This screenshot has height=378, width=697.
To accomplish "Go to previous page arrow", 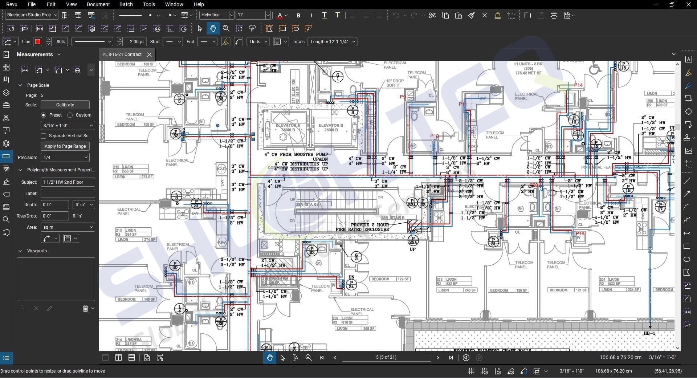I will click(335, 358).
